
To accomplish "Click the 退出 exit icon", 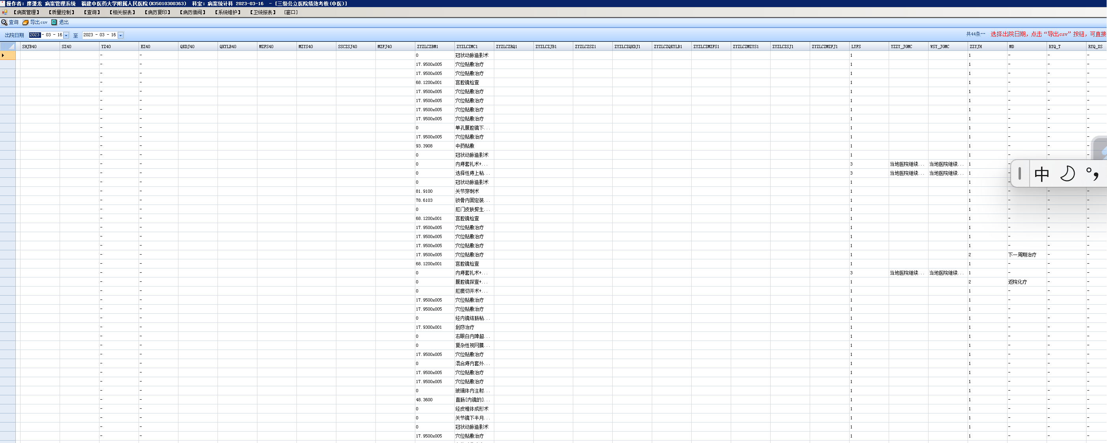I will click(54, 22).
